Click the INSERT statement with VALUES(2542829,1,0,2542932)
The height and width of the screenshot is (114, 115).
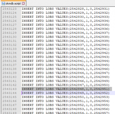click(66, 13)
